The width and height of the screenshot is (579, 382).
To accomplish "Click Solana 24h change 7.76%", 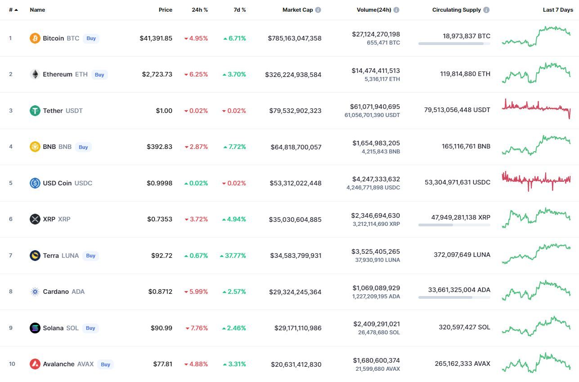I will click(197, 328).
